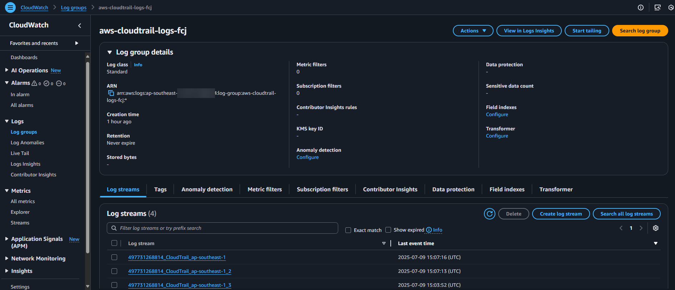Open the Contributor Insights tab
The width and height of the screenshot is (675, 290).
click(390, 190)
